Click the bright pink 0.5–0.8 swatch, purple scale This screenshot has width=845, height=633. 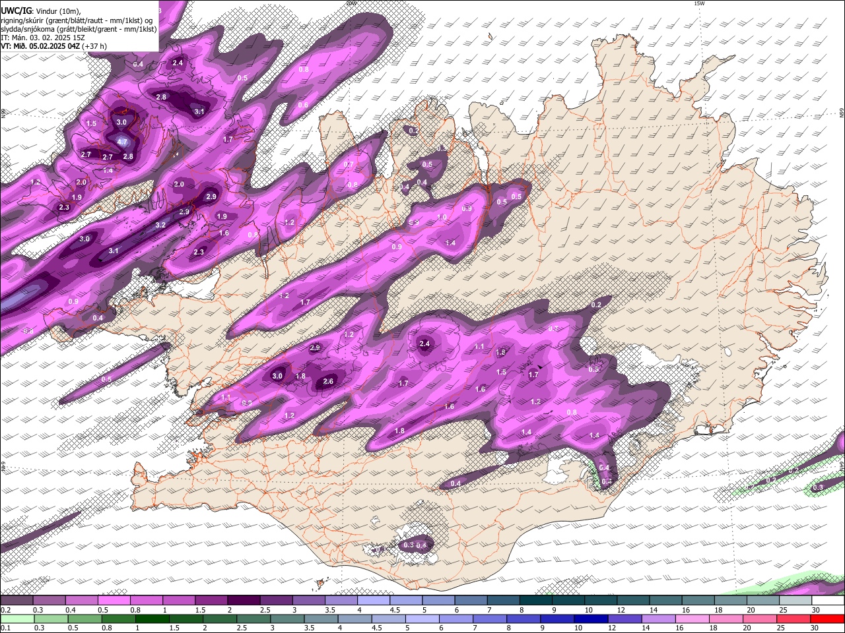(x=114, y=601)
